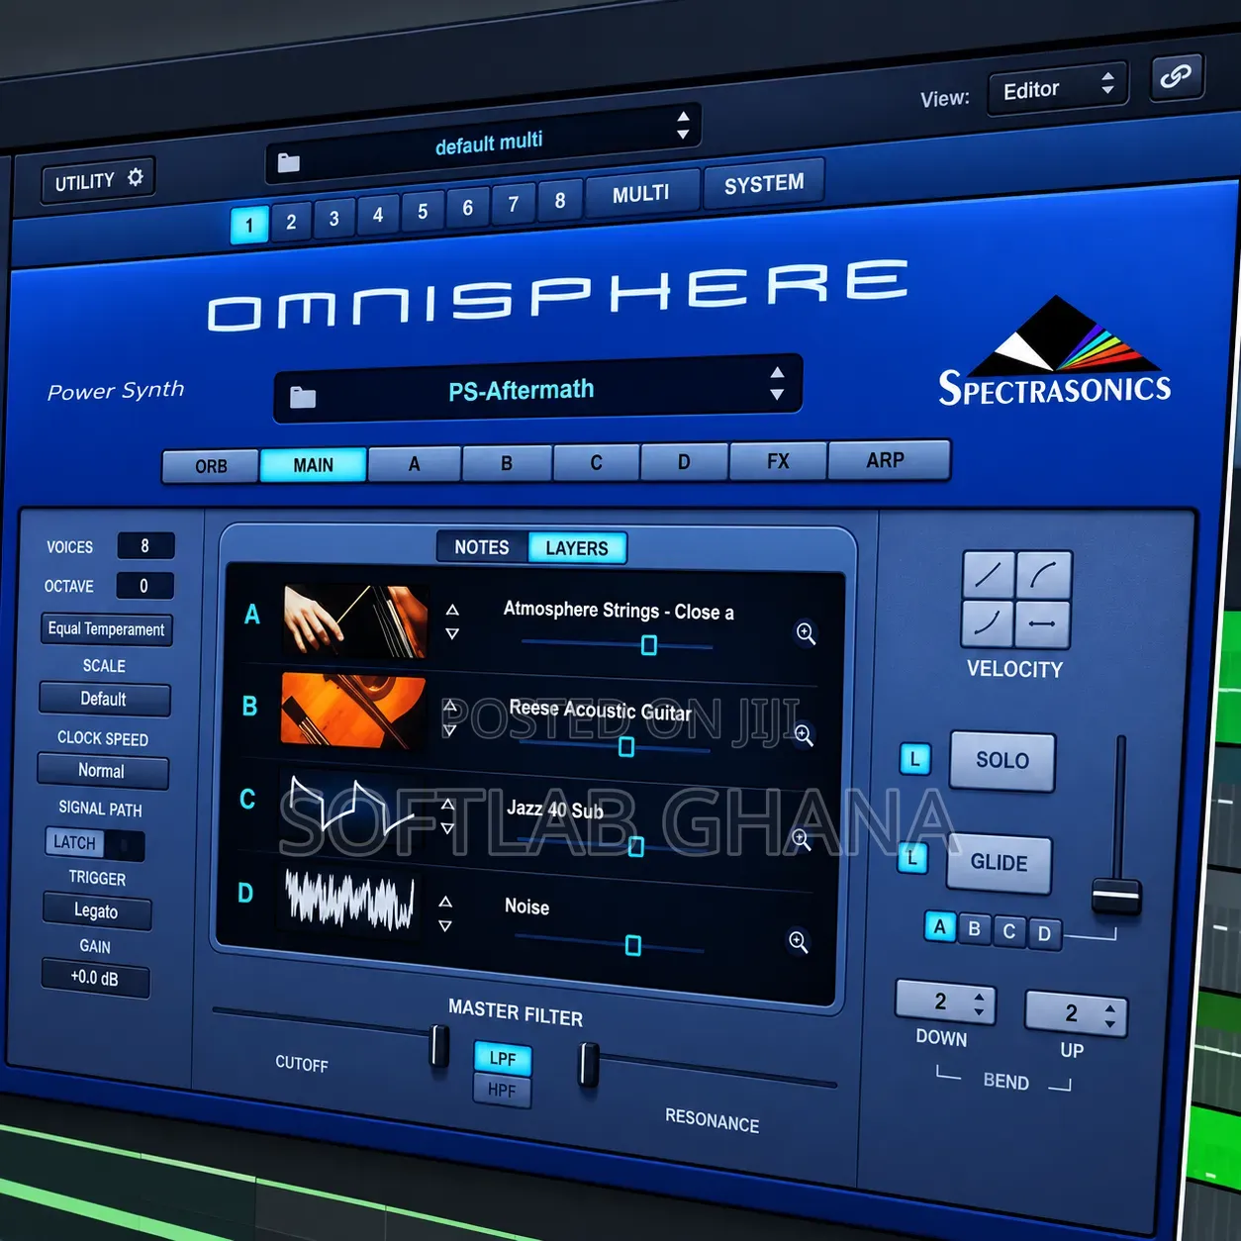Viewport: 1241px width, 1241px height.
Task: Switch to the MAIN tab
Action: click(x=314, y=465)
